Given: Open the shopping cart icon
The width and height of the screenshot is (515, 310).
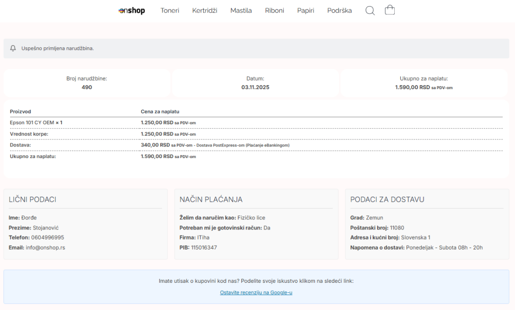Looking at the screenshot, I should tap(390, 10).
